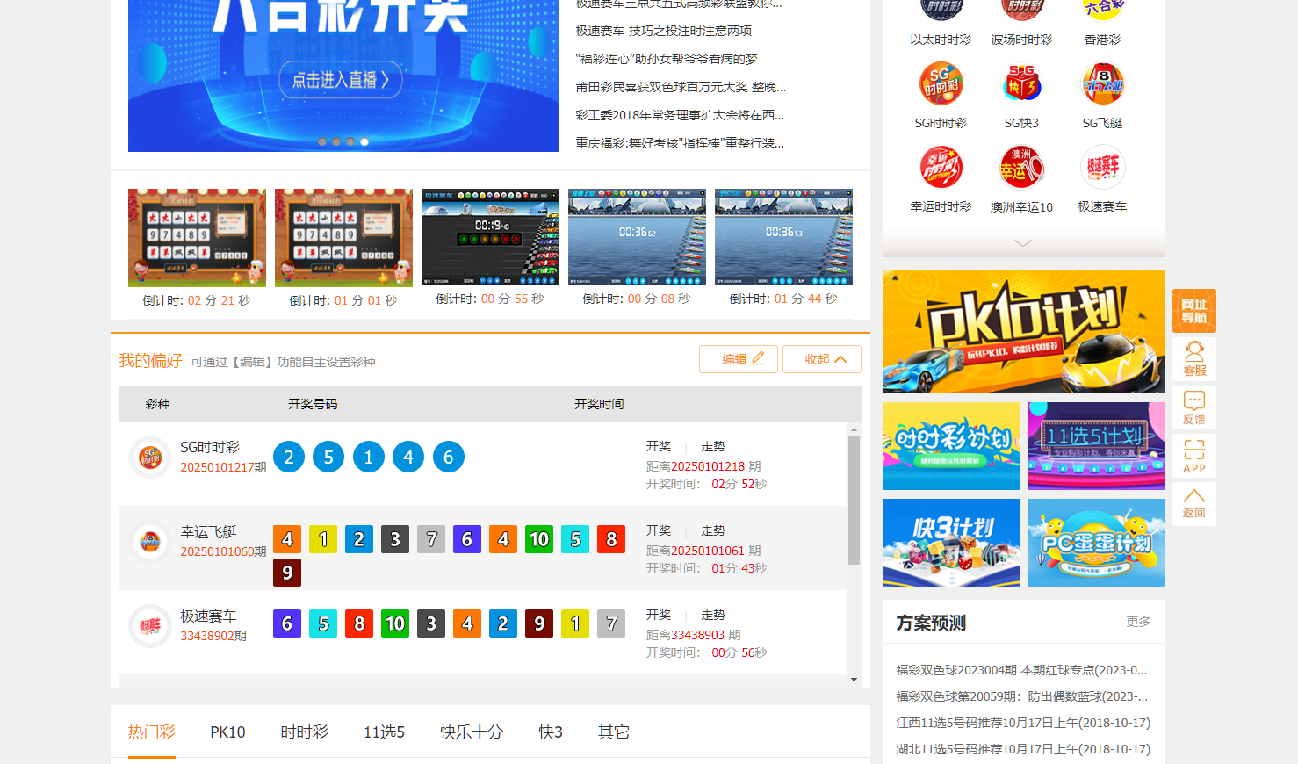The height and width of the screenshot is (764, 1298).
Task: Select the fourth carousel pagination dot
Action: [x=364, y=141]
